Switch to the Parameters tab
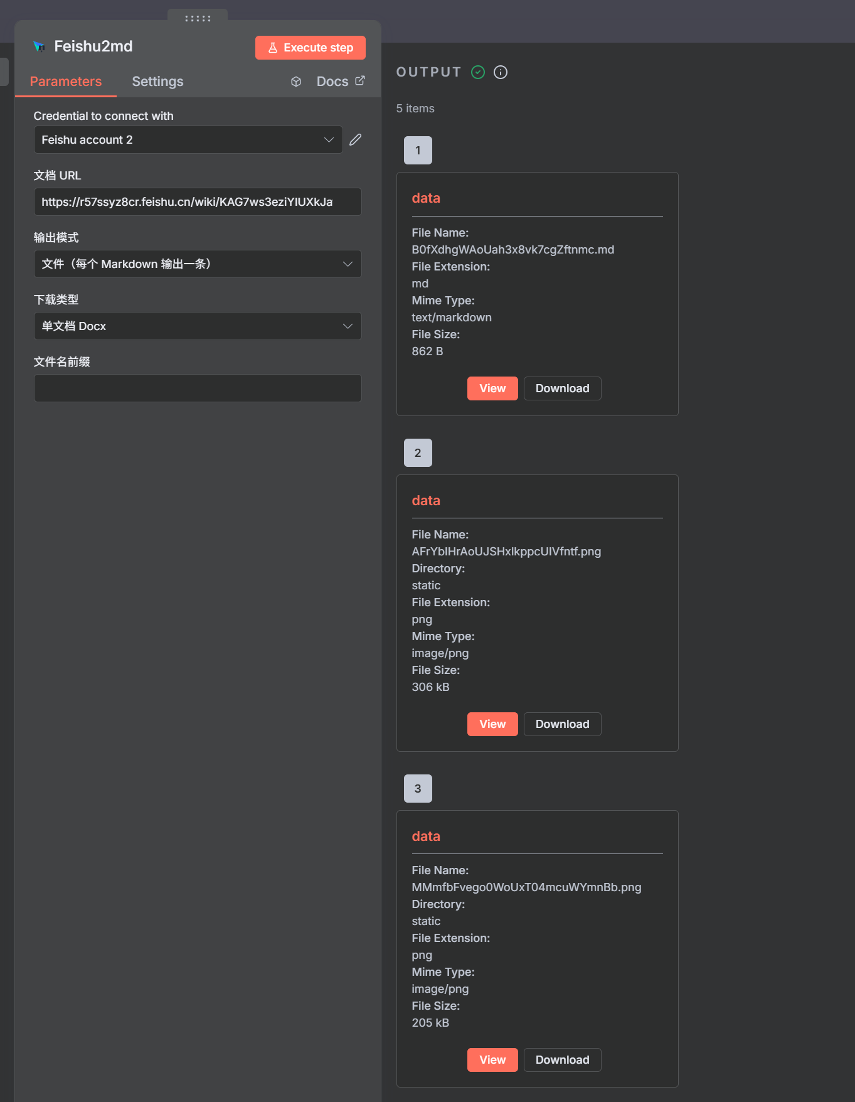The width and height of the screenshot is (855, 1102). (66, 82)
